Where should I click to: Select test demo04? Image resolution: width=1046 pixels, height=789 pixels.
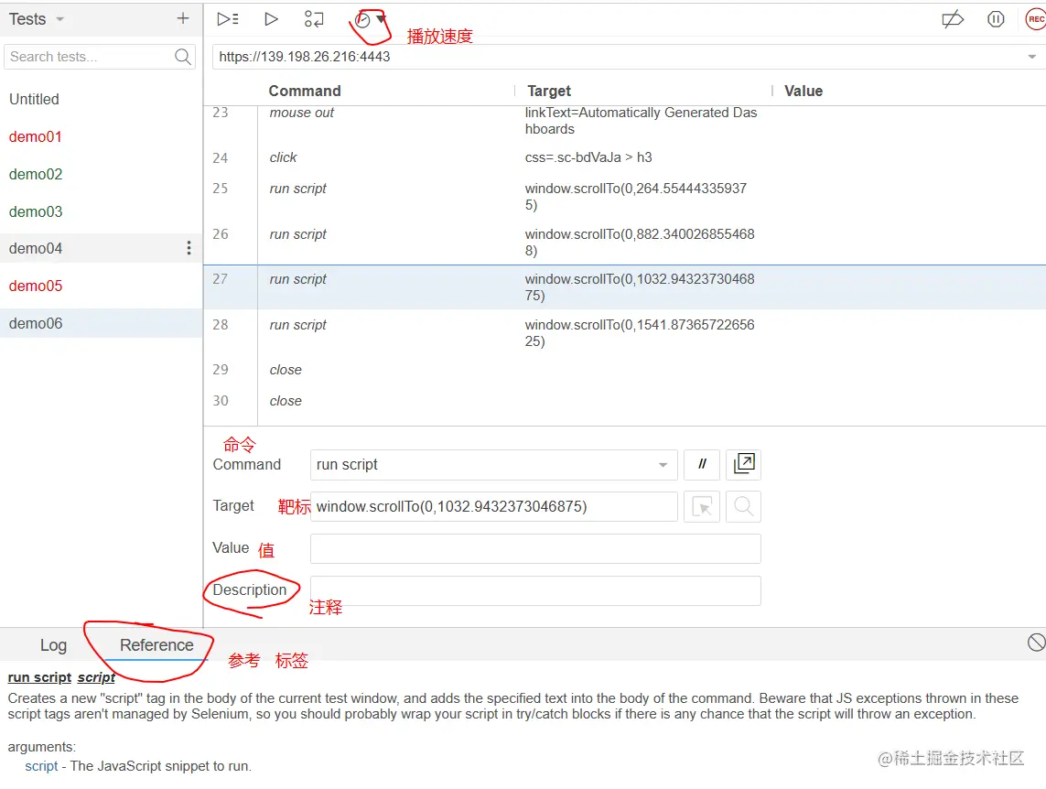coord(102,248)
